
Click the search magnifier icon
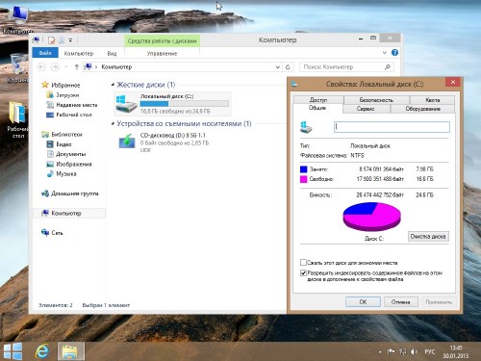(388, 67)
